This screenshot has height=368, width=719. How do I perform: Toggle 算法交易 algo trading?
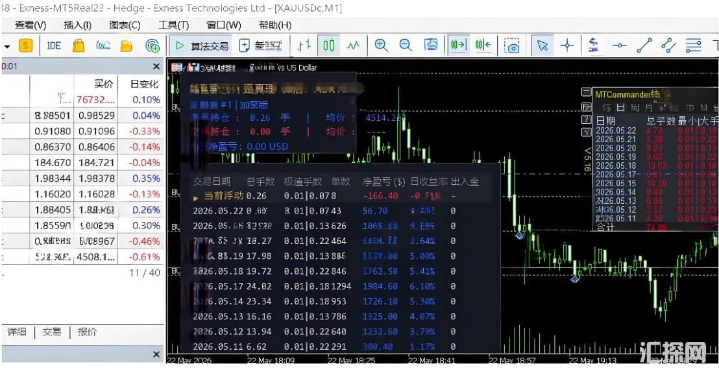pyautogui.click(x=202, y=46)
